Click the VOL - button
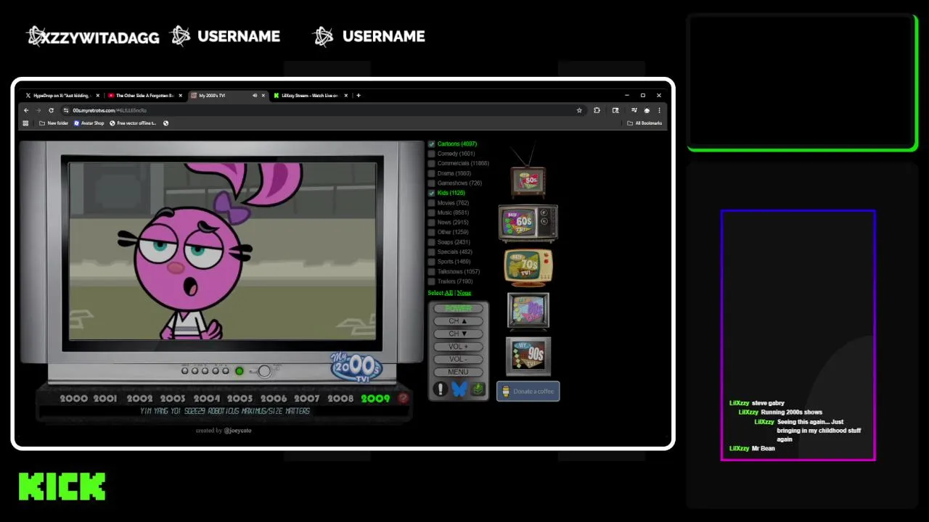The image size is (929, 522). click(458, 359)
